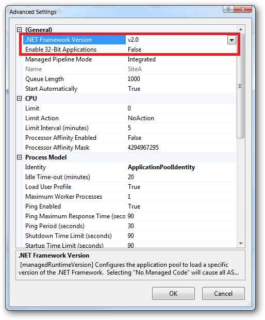Click True value for Load User Profile
265x320 pixels.
point(134,186)
